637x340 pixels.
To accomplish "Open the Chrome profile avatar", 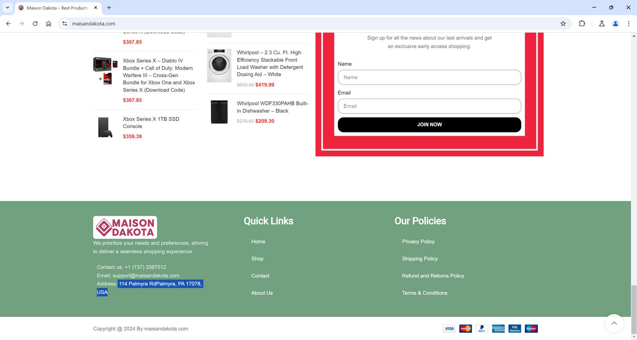I will (x=615, y=24).
